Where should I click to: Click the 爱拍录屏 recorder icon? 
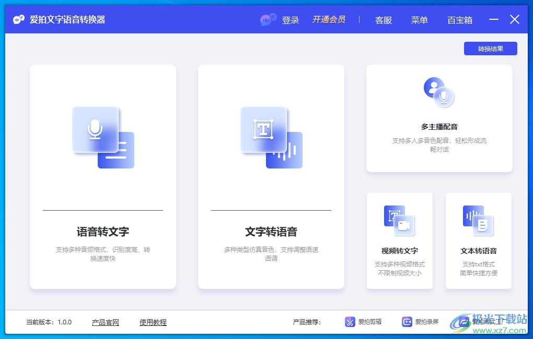[x=407, y=322]
